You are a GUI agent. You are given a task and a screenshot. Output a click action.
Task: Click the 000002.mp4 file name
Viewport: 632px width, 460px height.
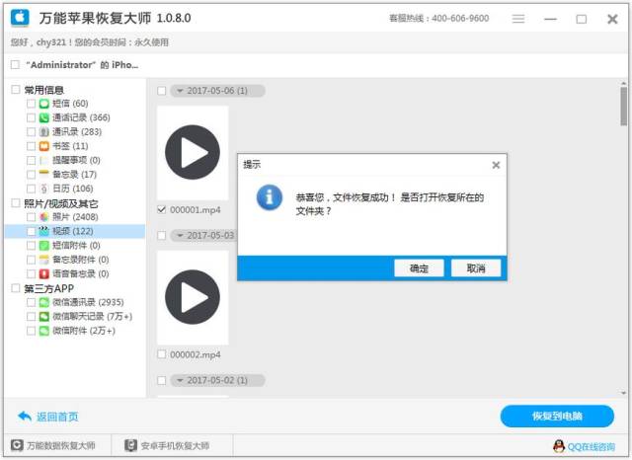pos(196,354)
